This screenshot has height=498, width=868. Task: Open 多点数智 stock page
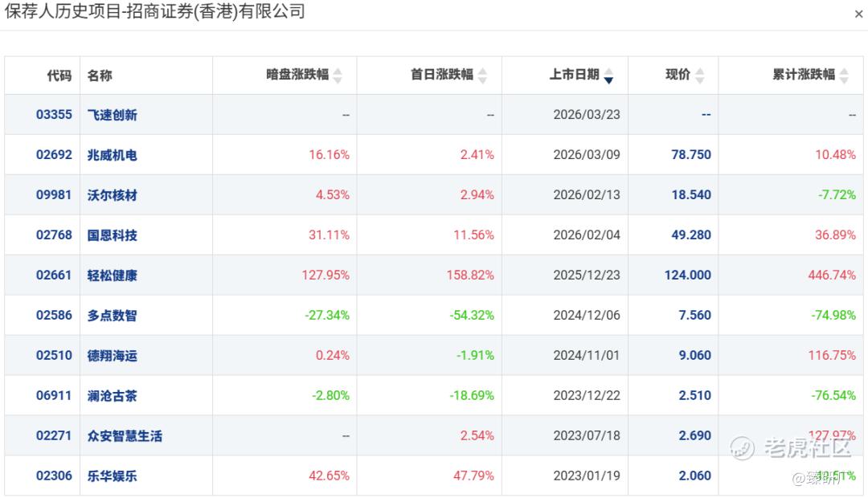click(x=113, y=316)
